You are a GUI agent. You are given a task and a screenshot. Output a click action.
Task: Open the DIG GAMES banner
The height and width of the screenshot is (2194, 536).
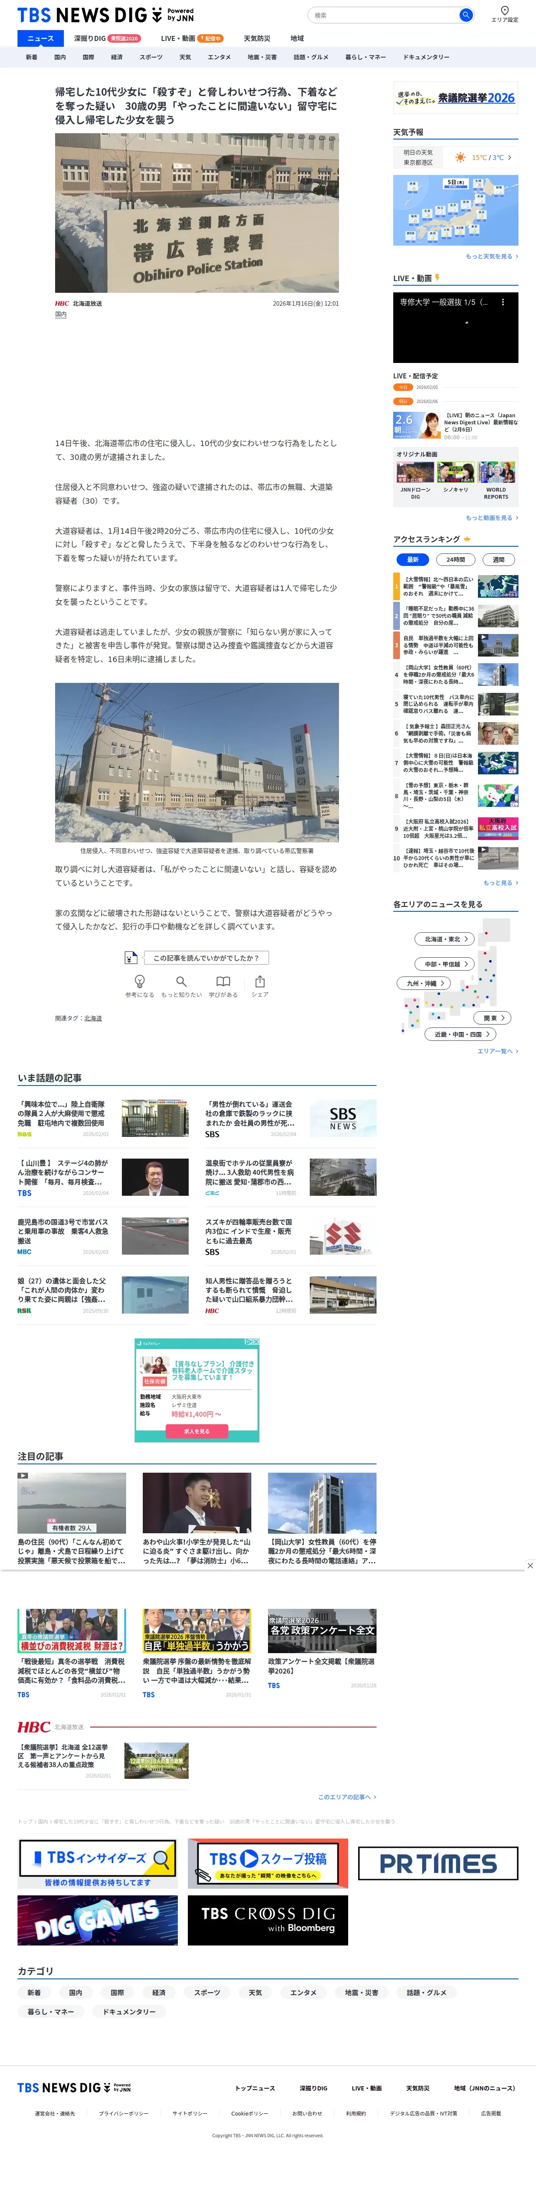(x=98, y=1920)
